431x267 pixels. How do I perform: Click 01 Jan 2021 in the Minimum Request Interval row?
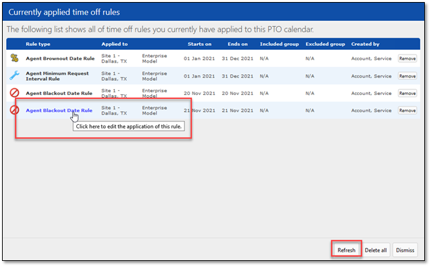(x=199, y=76)
